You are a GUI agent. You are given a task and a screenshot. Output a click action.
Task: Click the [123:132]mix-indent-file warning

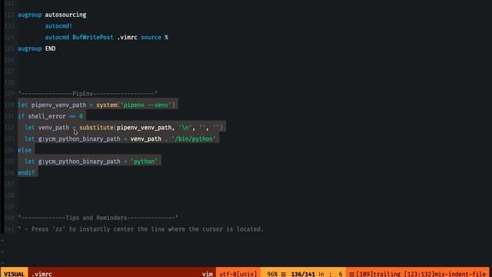tap(445, 274)
